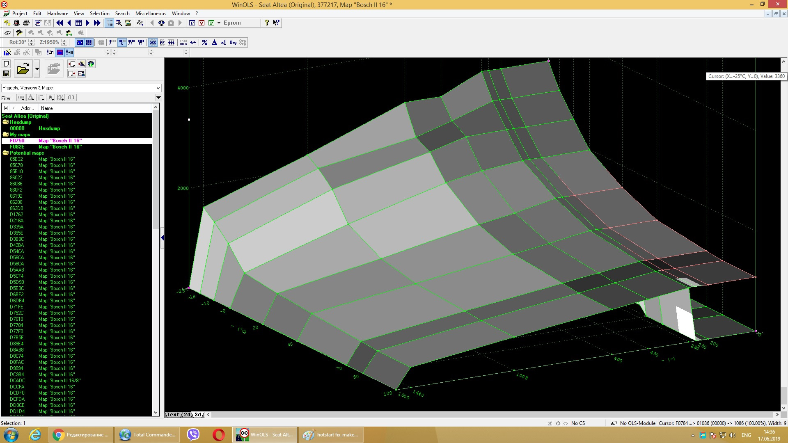
Task: Open the Eprom dropdown arrow
Action: tap(219, 23)
